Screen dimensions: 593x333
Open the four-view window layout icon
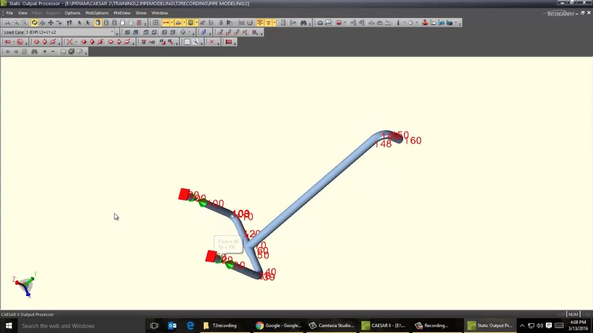pos(156,22)
